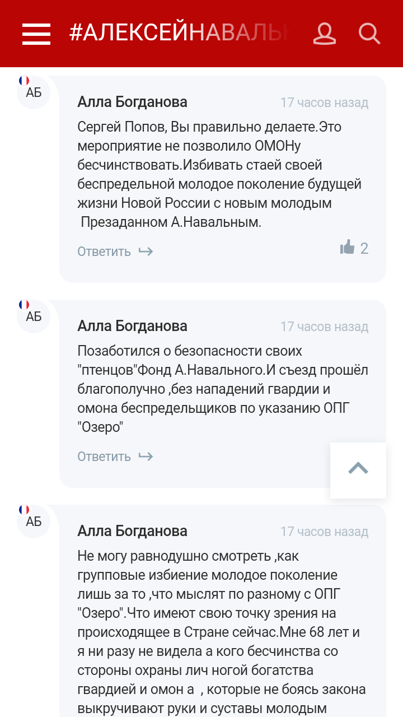The height and width of the screenshot is (717, 403).
Task: Click the like count on first comment
Action: tap(364, 248)
